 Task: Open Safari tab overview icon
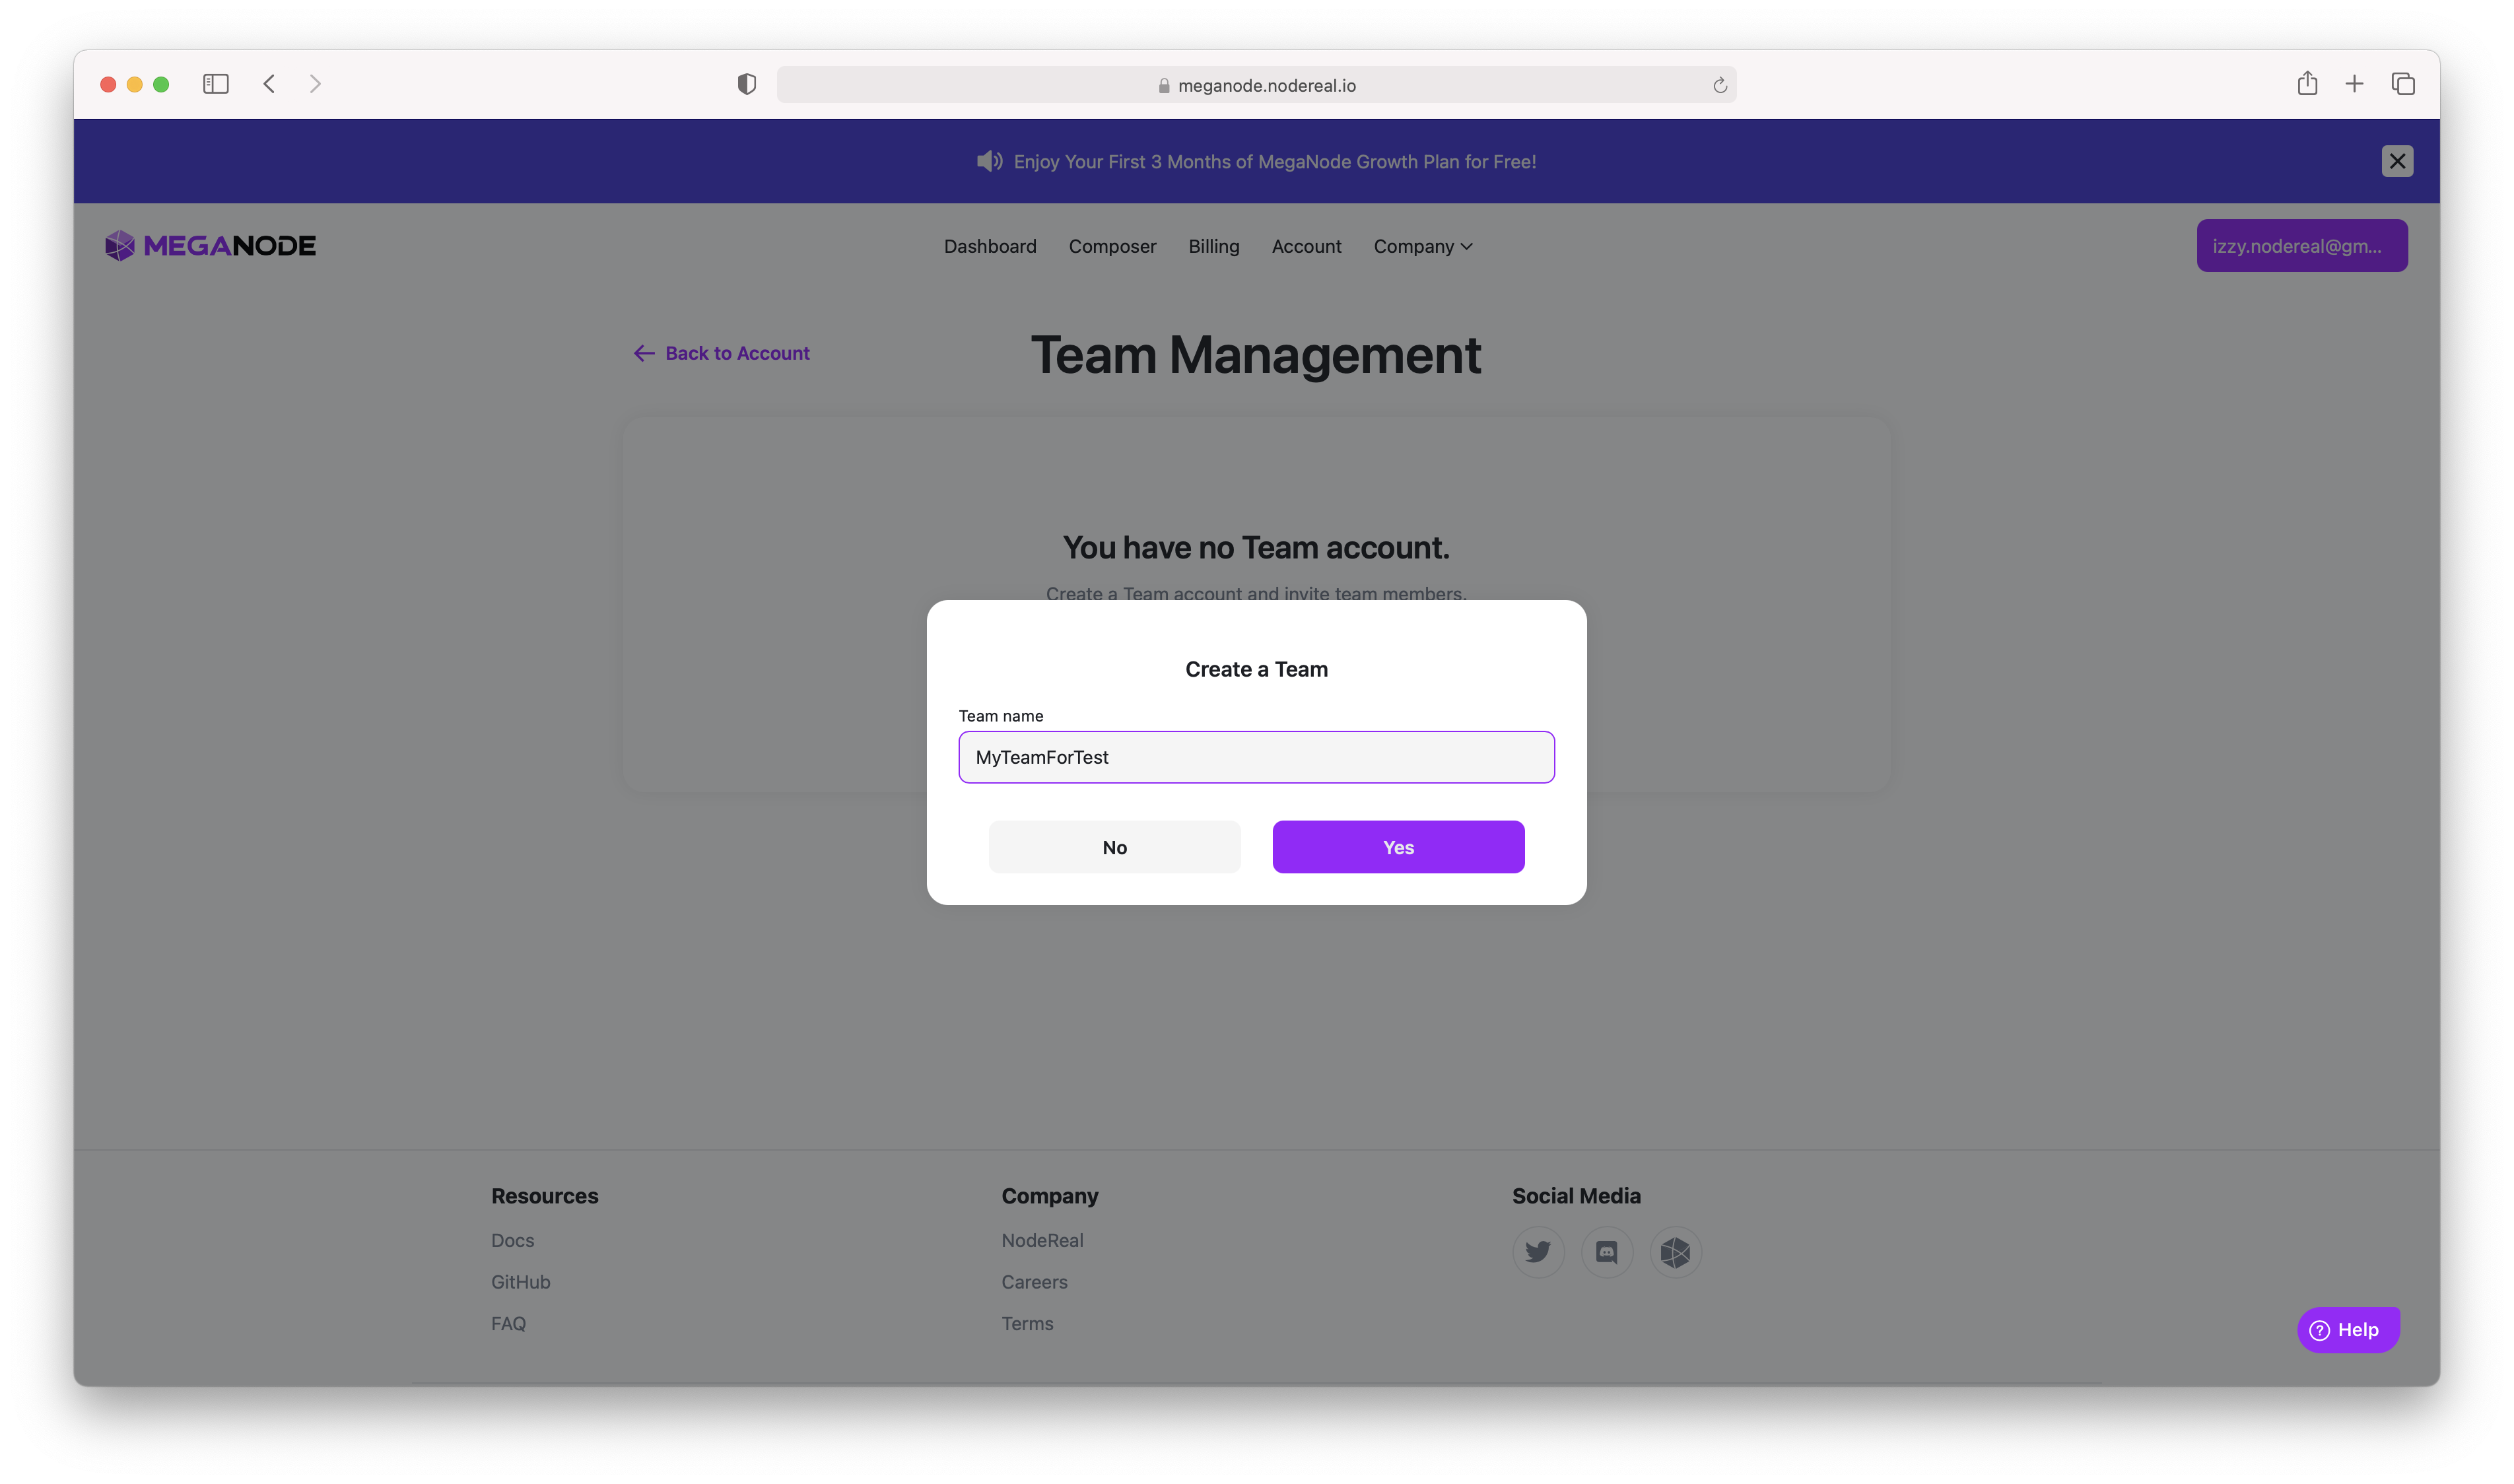coord(2403,84)
